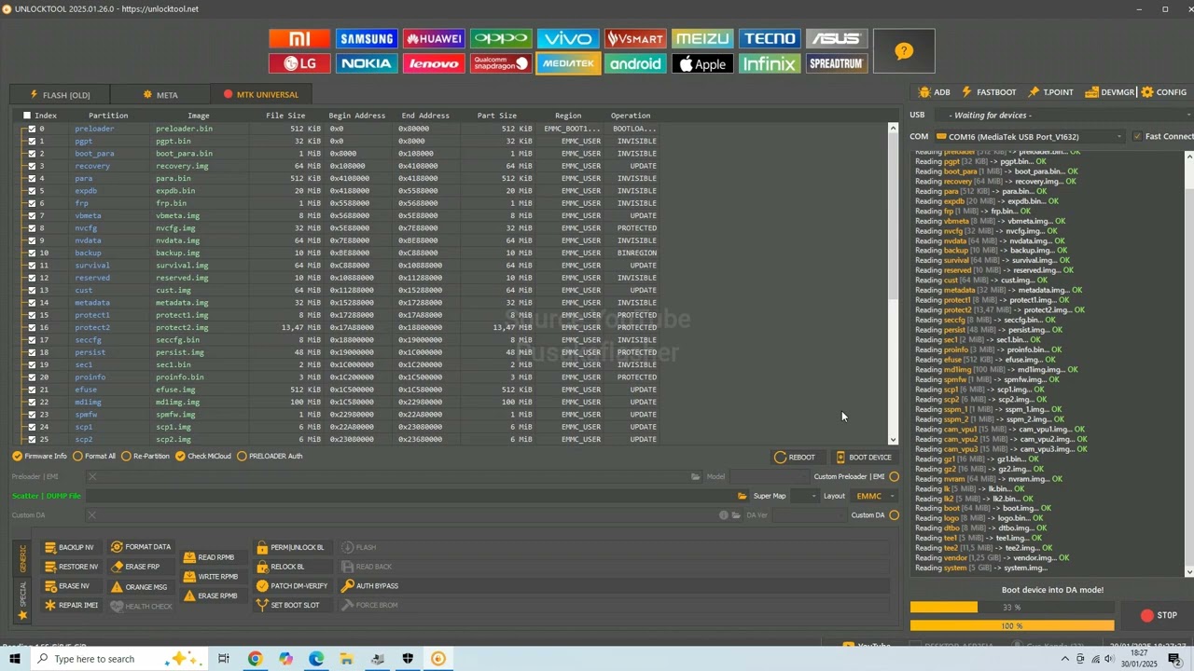Click the AUTH BYPASS button
Viewport: 1194px width, 671px height.
[370, 586]
